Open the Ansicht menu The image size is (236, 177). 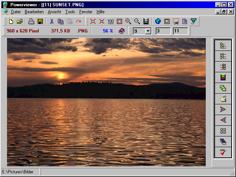54,12
